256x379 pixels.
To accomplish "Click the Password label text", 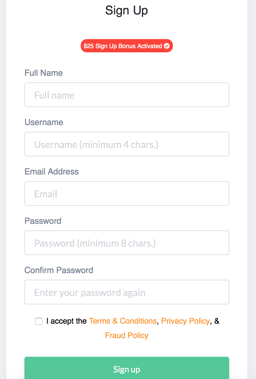I will 43,221.
